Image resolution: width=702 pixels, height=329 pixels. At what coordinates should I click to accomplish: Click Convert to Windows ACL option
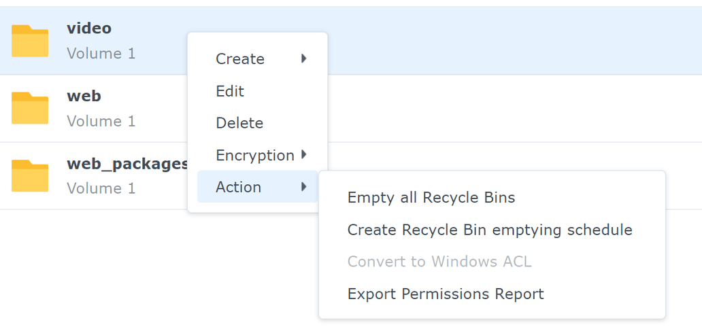(439, 262)
